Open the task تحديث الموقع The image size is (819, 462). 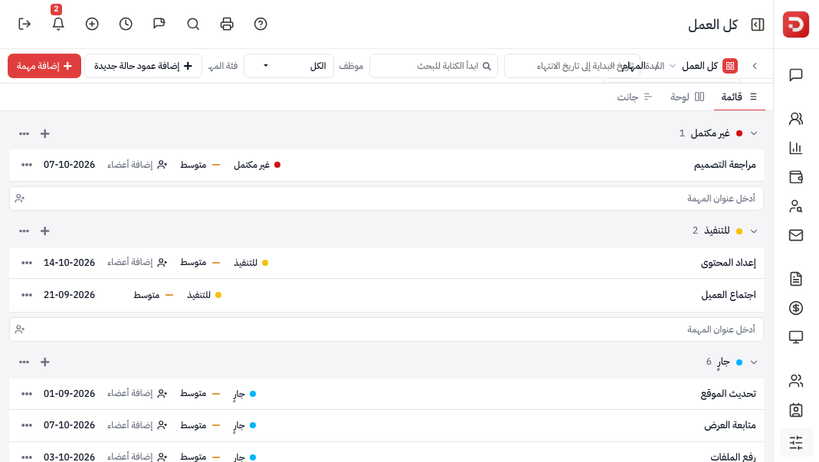click(728, 394)
